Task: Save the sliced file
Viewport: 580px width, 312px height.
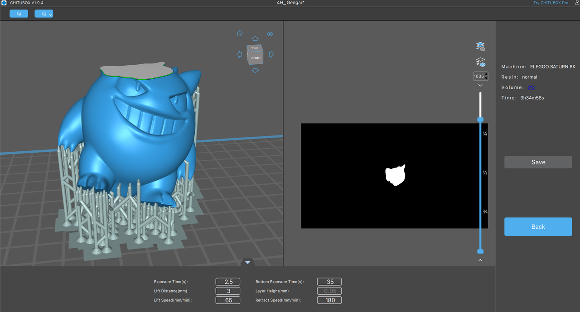Action: coord(538,162)
